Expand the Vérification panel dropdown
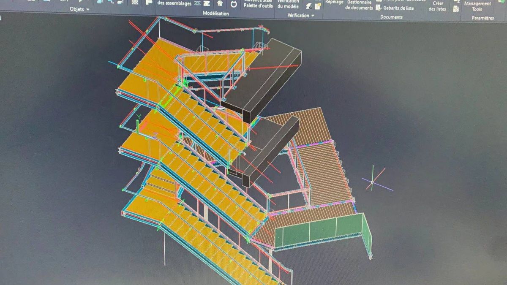Viewport: 507px width, 285px height. pos(313,16)
